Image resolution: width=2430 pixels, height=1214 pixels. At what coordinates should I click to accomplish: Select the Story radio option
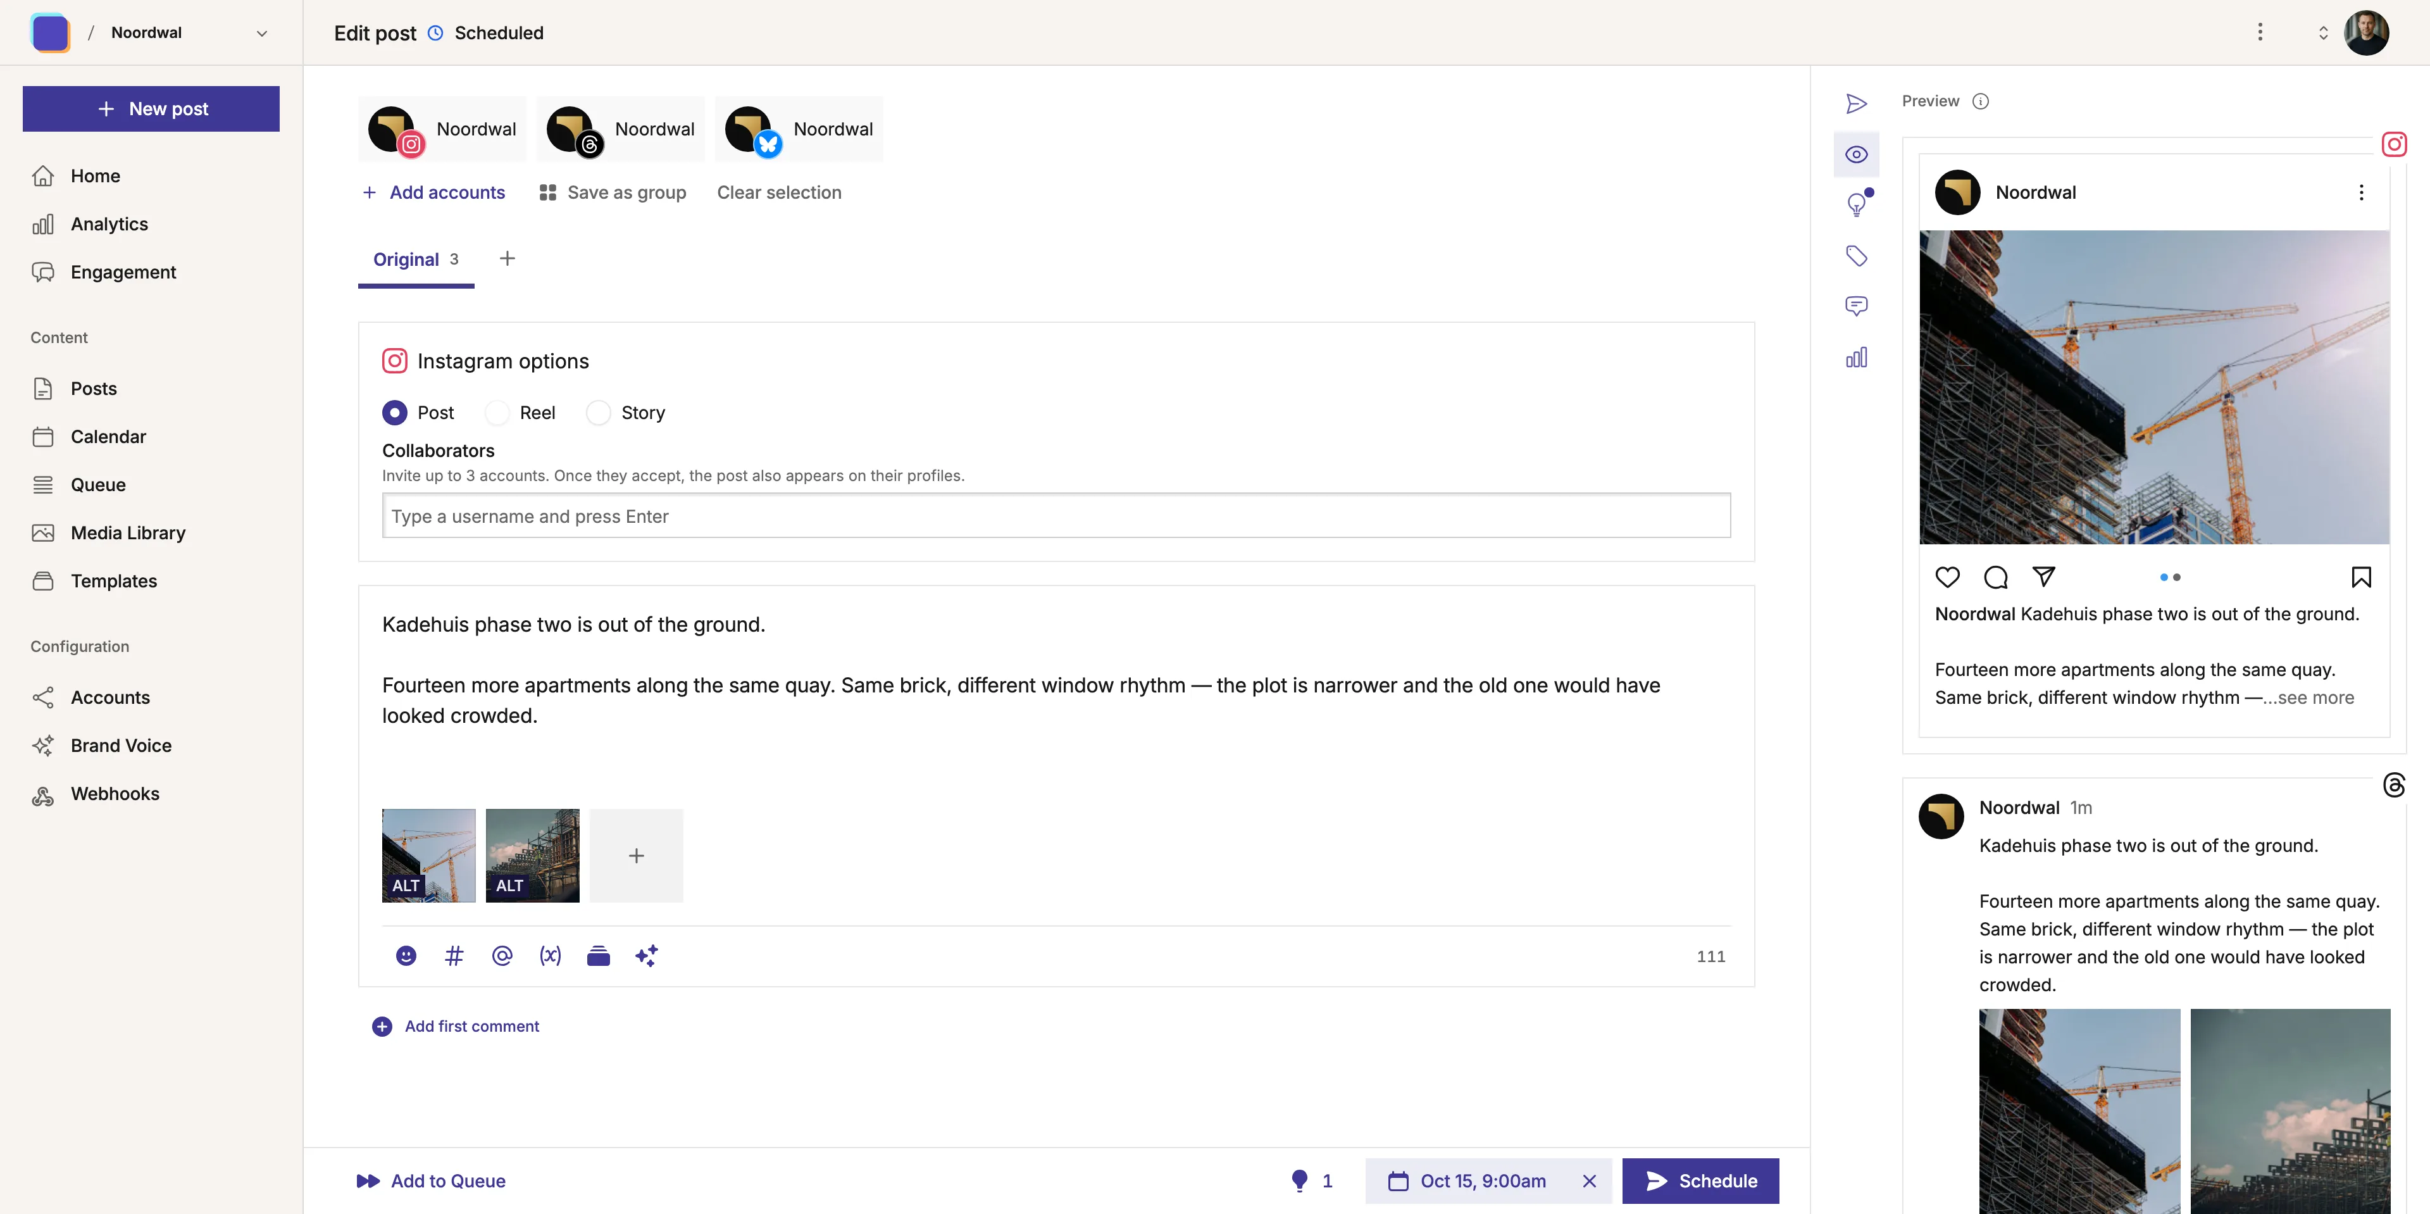598,413
